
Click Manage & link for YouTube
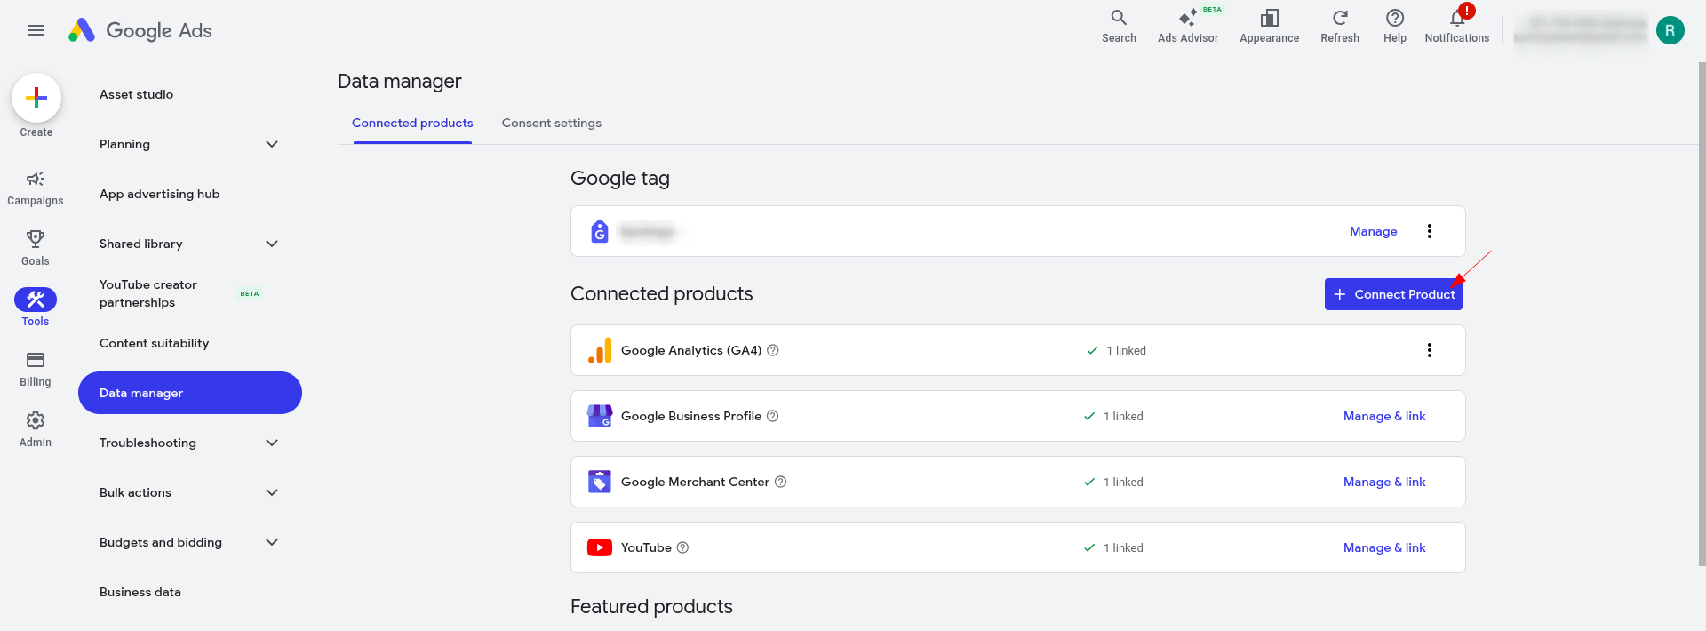click(1384, 547)
